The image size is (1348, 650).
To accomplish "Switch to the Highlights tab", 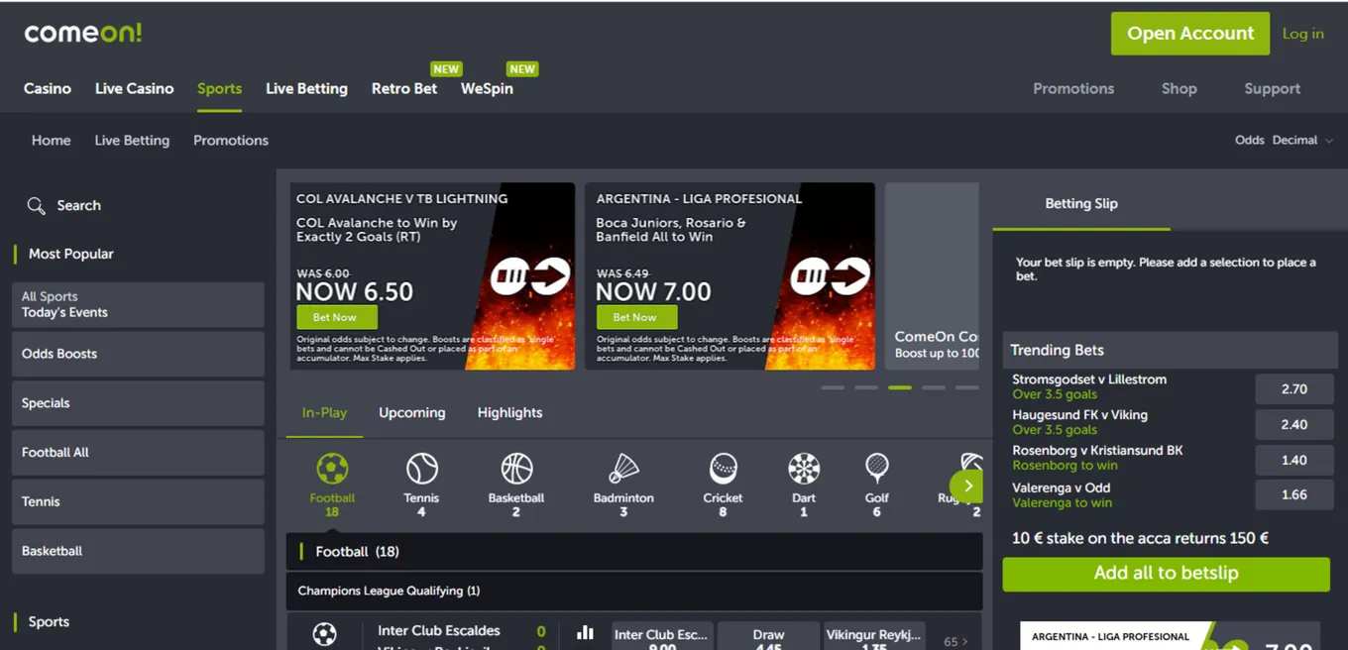I will [509, 412].
